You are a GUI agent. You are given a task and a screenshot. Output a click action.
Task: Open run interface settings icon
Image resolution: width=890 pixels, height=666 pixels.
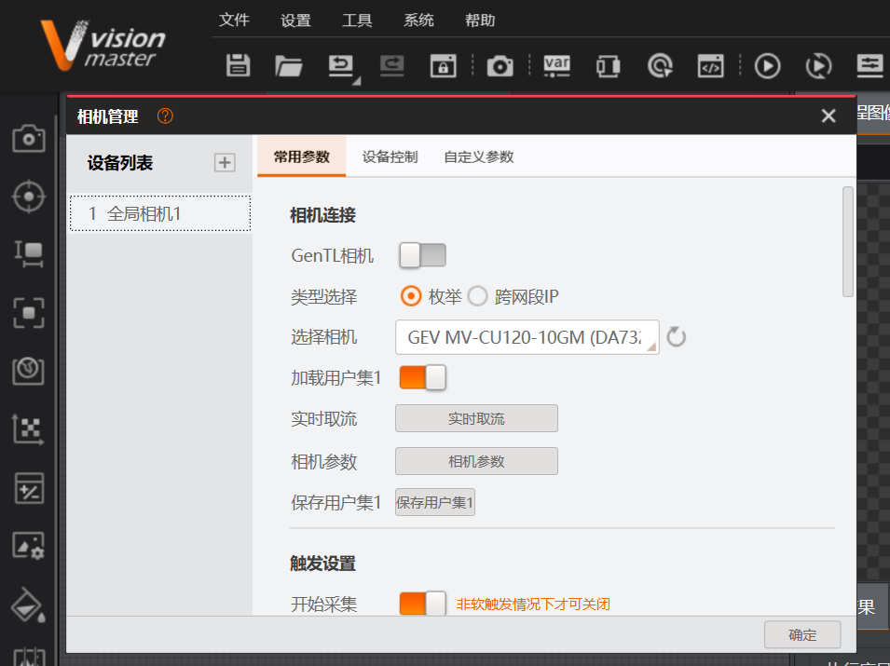[869, 65]
